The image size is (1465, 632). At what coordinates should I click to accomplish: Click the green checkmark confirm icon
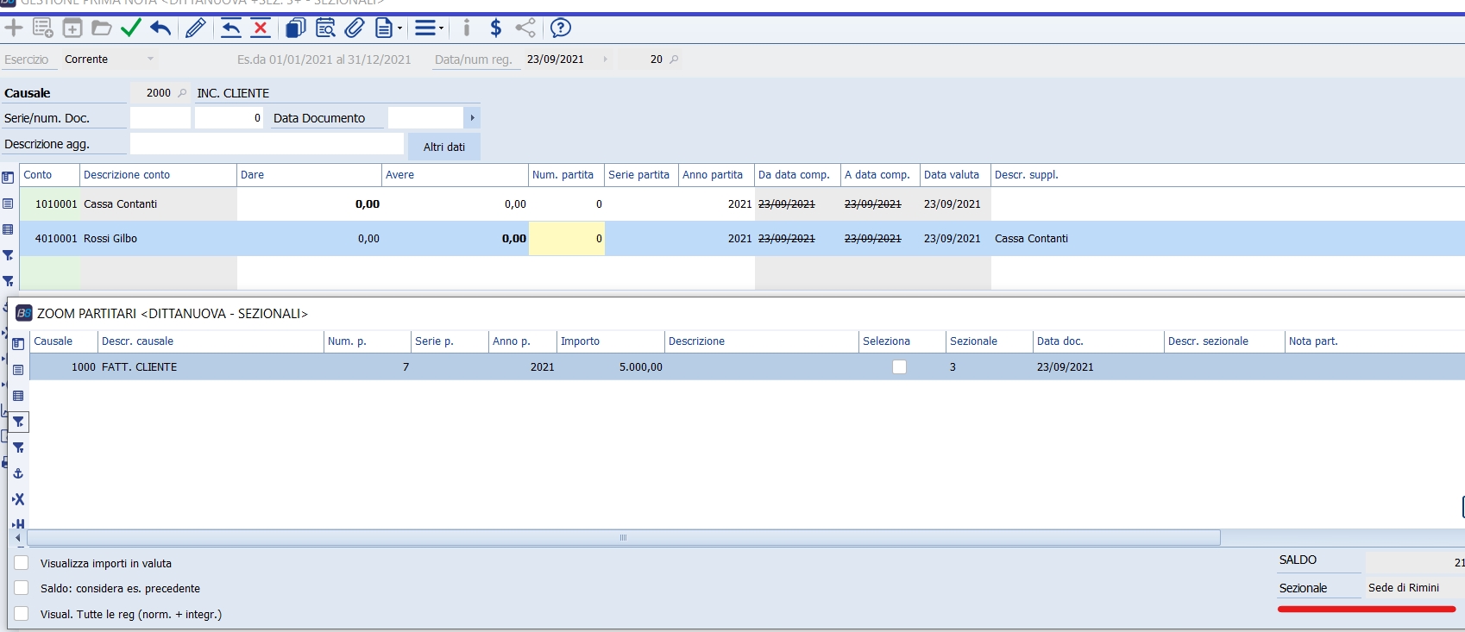[131, 28]
